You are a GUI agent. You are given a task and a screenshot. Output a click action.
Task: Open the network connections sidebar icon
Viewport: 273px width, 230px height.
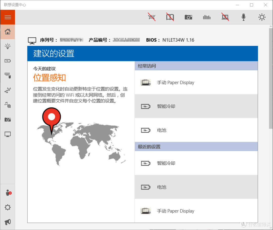click(x=8, y=90)
